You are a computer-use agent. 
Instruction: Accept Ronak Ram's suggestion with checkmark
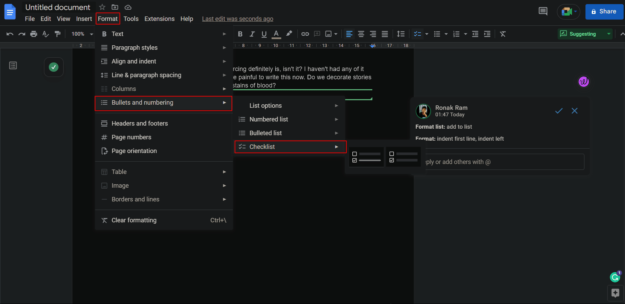click(x=559, y=110)
